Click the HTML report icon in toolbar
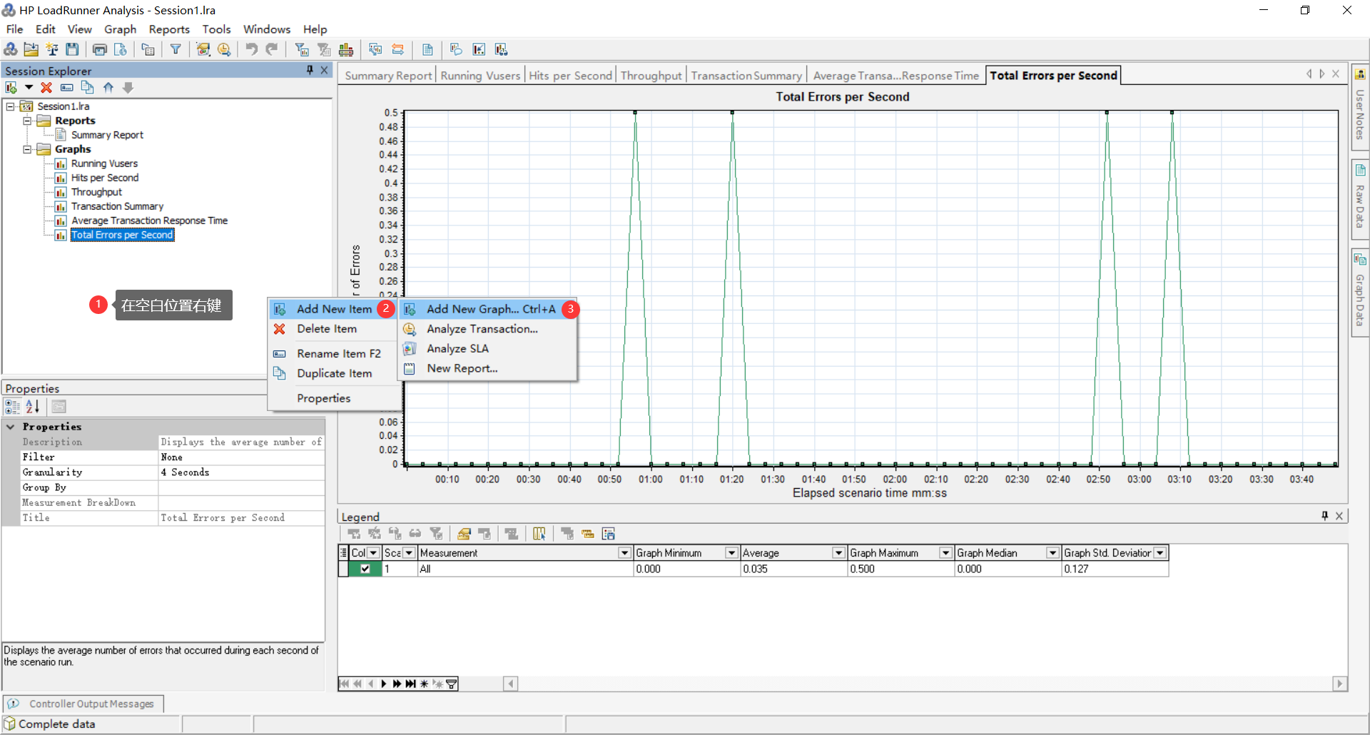This screenshot has width=1370, height=735. coord(121,49)
